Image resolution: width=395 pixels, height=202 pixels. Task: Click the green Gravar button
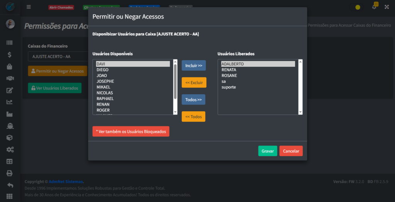(x=267, y=151)
